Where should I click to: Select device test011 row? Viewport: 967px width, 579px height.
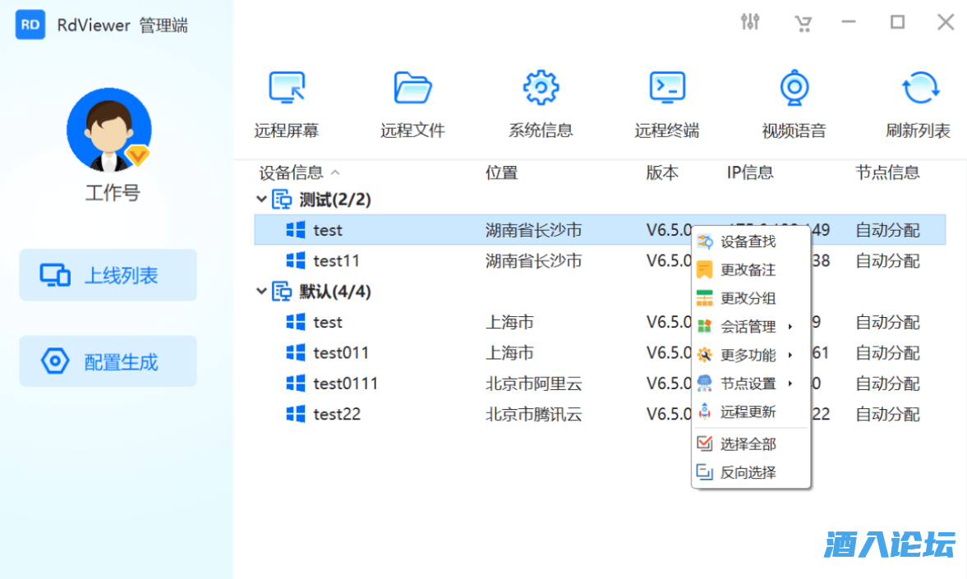(600, 352)
